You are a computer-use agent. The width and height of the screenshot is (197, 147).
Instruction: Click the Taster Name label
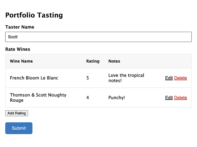(20, 27)
